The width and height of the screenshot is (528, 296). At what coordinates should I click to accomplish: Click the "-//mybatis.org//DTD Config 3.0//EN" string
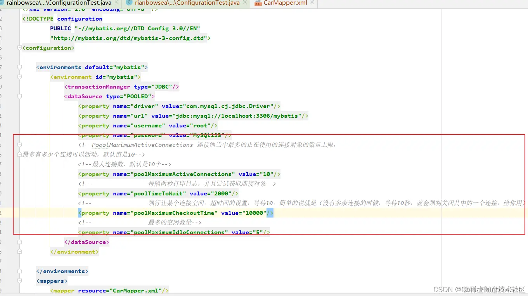[137, 28]
